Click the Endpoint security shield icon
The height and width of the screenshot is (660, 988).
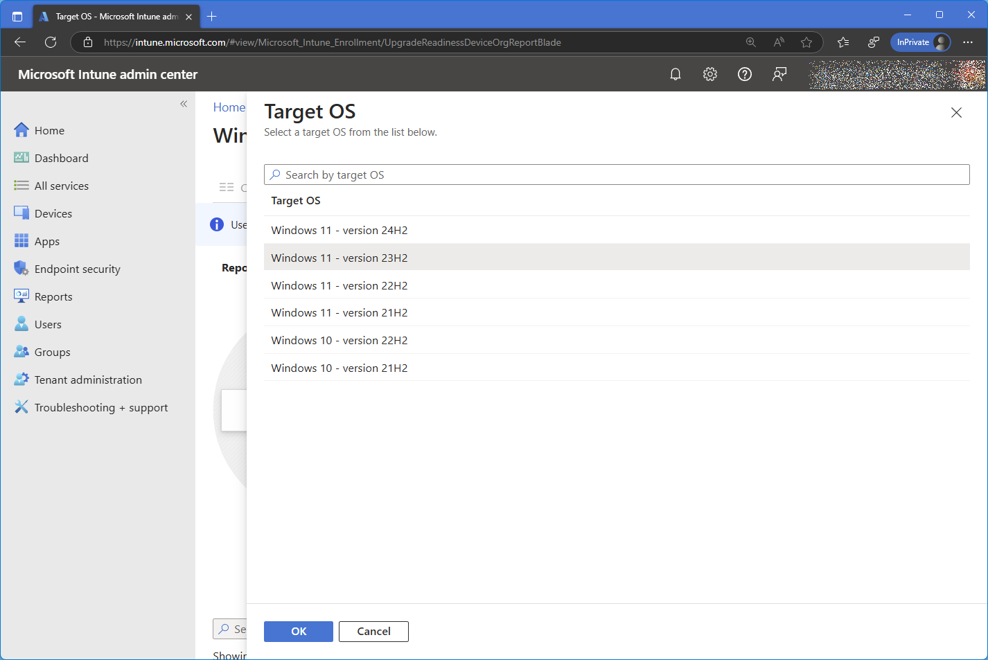tap(21, 269)
